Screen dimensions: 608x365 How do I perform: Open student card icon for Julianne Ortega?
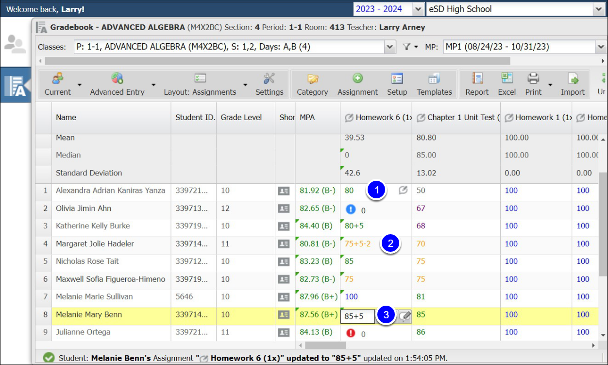pyautogui.click(x=284, y=332)
